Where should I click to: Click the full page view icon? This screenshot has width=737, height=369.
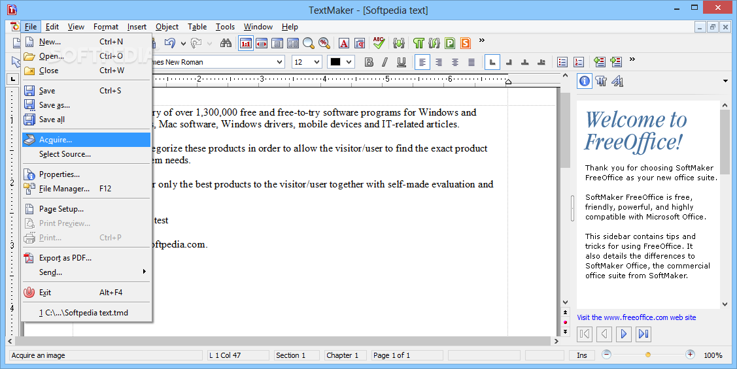click(x=277, y=43)
